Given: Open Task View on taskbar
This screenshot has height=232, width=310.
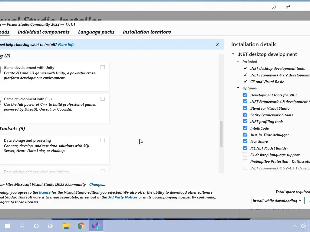Looking at the screenshot, I should (51, 226).
